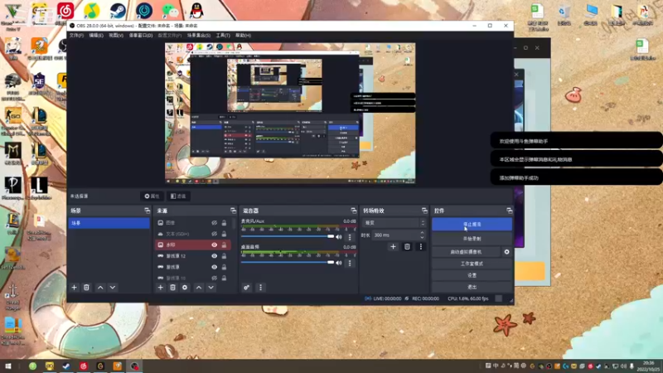This screenshot has width=663, height=373.
Task: Open the scene transition type dropdown
Action: 394,223
